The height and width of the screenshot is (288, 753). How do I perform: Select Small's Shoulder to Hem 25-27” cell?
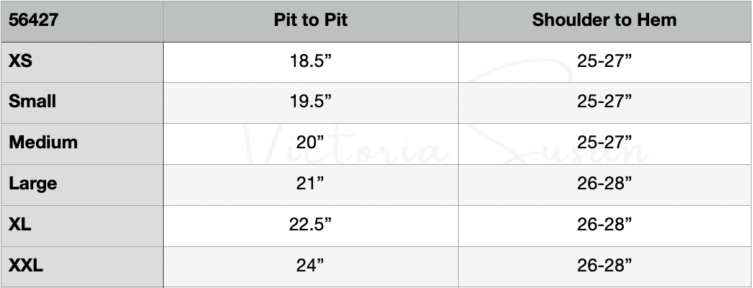[604, 102]
